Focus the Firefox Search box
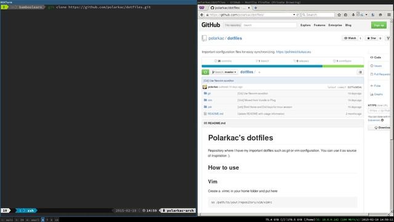 tap(318, 15)
